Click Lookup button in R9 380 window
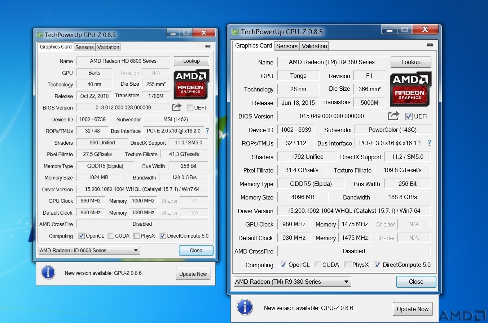488x323 pixels. pyautogui.click(x=411, y=62)
